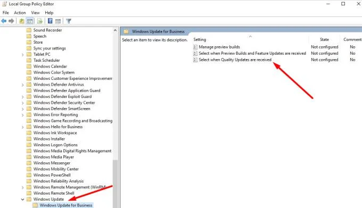Image resolution: width=362 pixels, height=208 pixels.
Task: Toggle Show/Hide Action Pane toolbar icon
Action: (58, 21)
